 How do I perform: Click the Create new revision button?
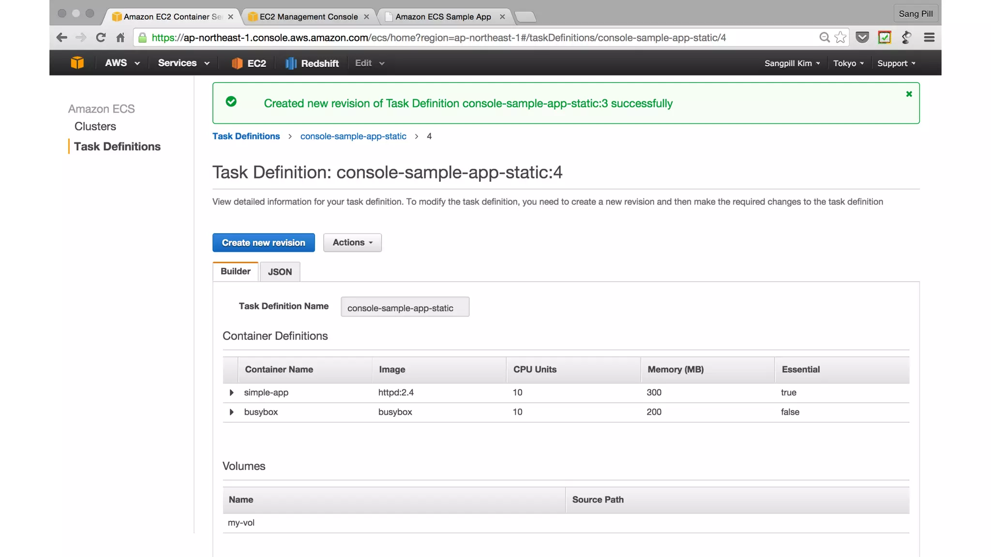pos(263,243)
